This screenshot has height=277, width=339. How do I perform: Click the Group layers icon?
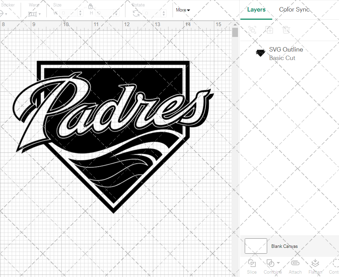tap(252, 29)
